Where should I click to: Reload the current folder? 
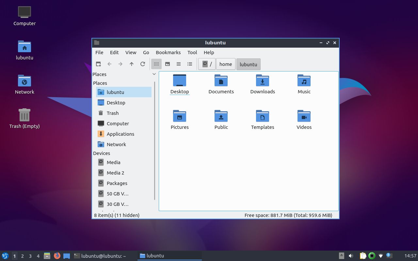pos(143,64)
